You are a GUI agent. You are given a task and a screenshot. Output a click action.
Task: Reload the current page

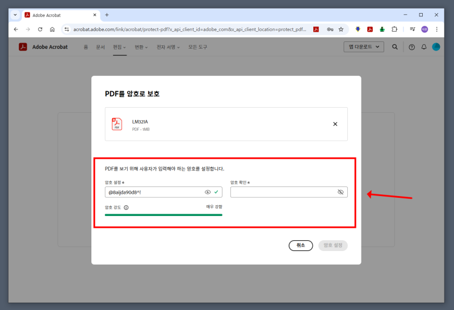(40, 29)
